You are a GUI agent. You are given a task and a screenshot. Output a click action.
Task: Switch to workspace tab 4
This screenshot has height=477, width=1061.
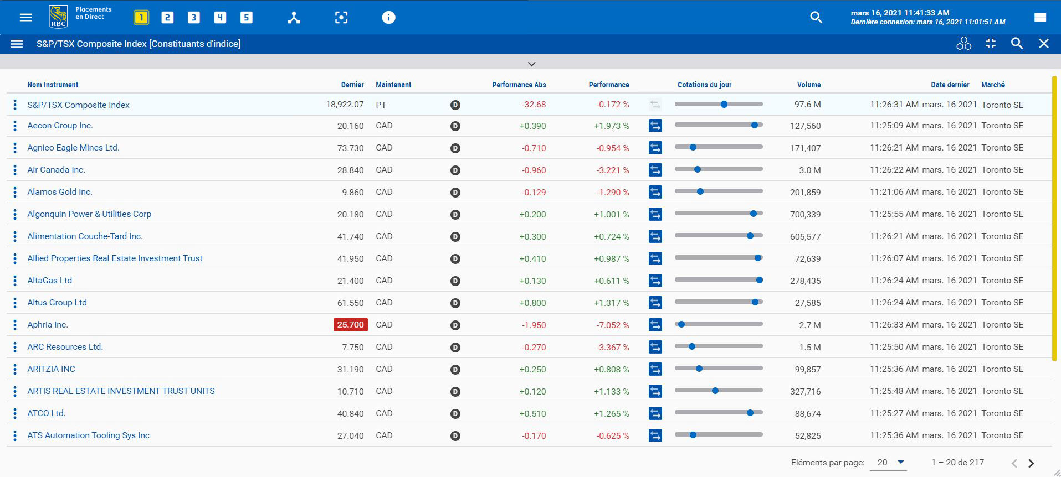pos(220,18)
